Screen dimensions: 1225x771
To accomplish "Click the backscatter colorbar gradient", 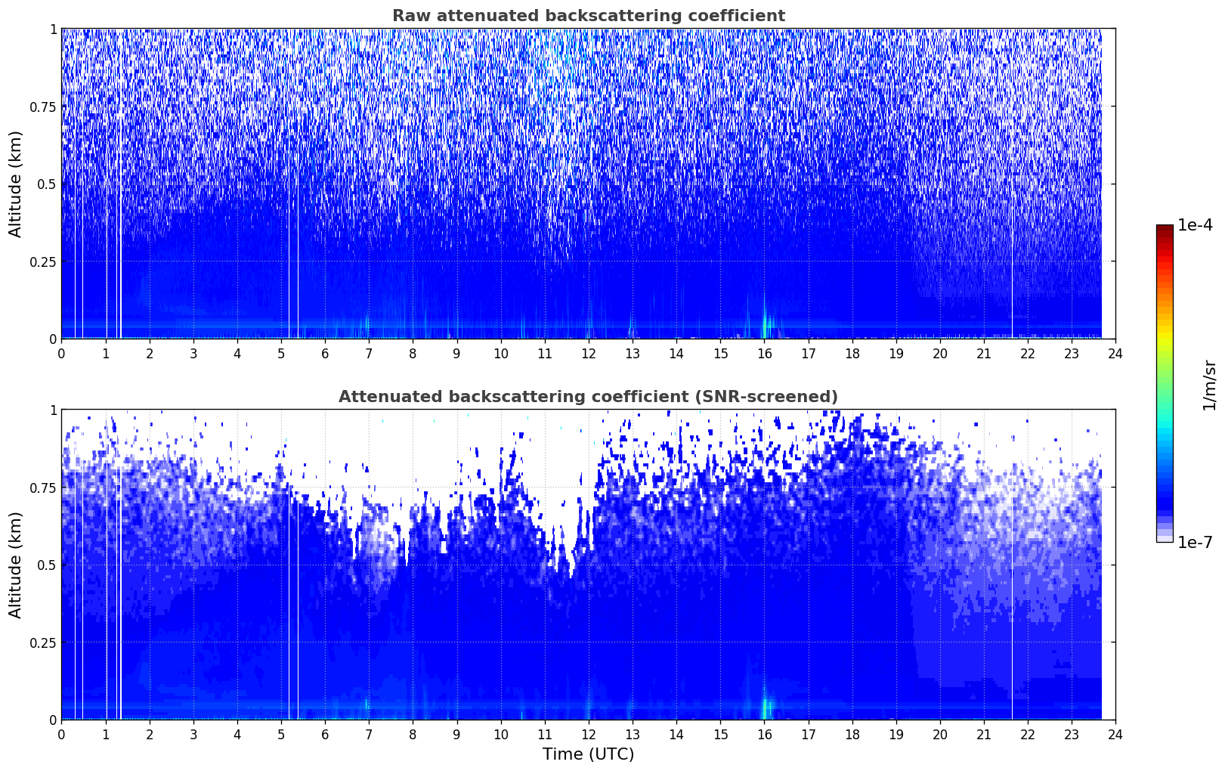I will click(x=1165, y=383).
